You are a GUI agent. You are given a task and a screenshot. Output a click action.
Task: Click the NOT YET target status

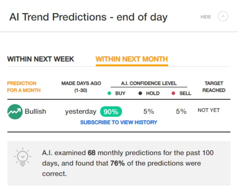click(209, 110)
